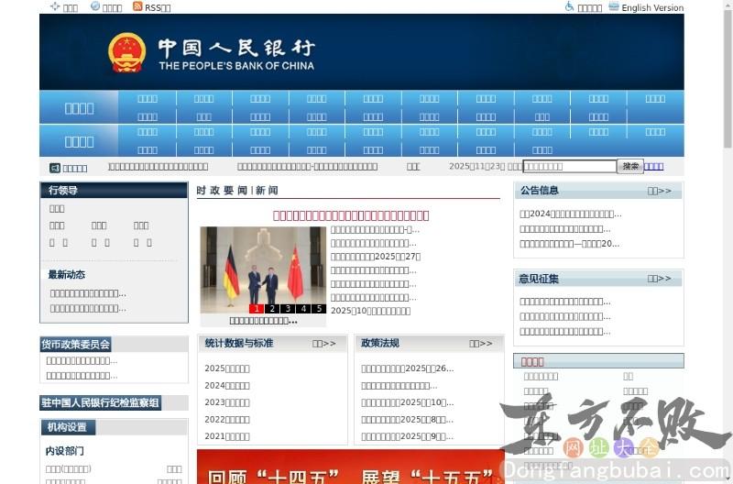Show carousel slide 4
Screen dimensions: 733x484
click(x=303, y=309)
